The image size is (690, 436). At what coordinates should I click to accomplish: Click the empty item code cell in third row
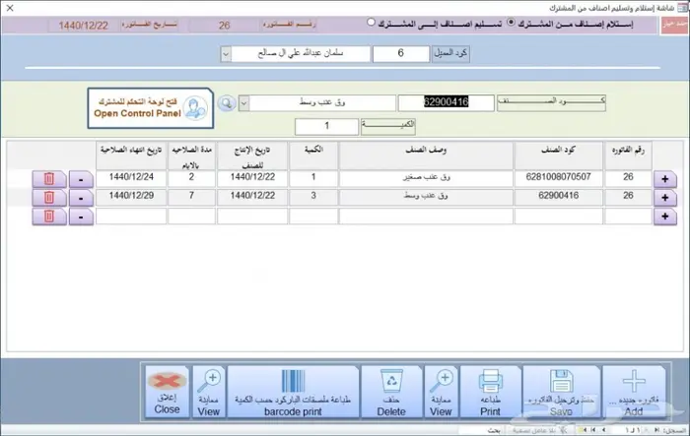559,217
